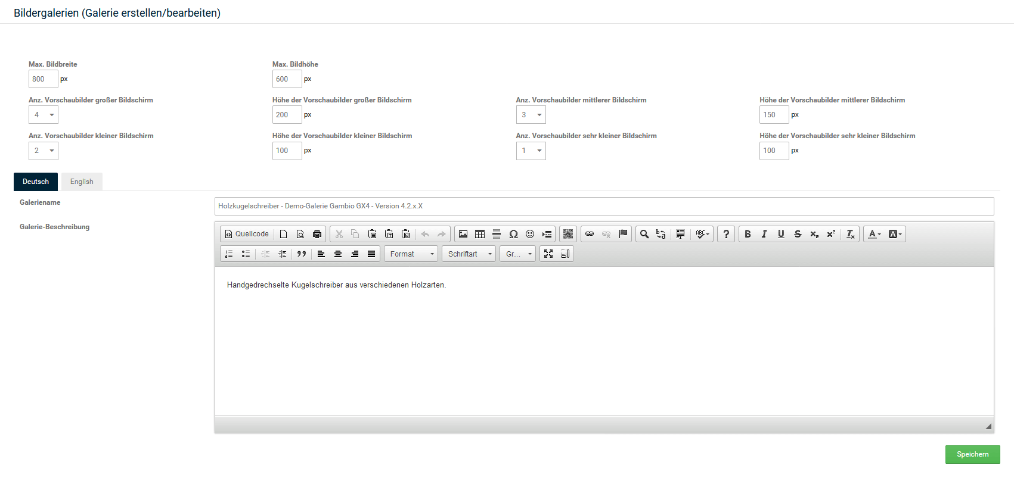Screen dimensions: 1014x484
Task: Toggle bold formatting
Action: 748,234
